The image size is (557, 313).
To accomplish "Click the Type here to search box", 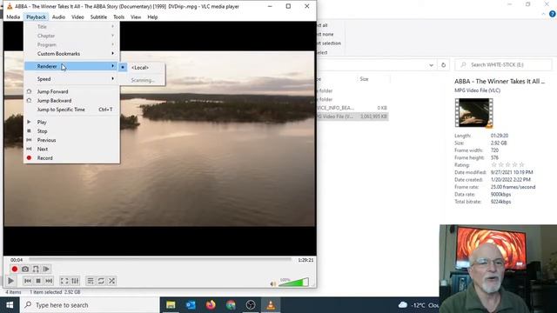I will pyautogui.click(x=90, y=305).
